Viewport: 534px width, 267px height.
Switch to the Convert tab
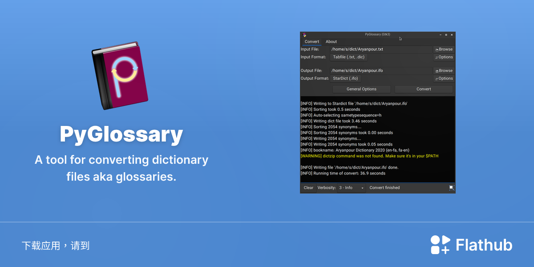point(312,42)
